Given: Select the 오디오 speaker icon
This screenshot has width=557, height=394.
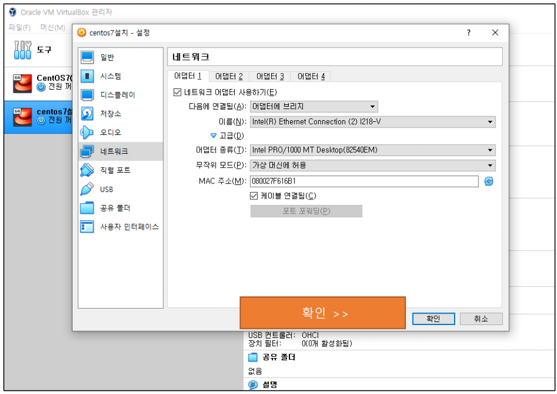Looking at the screenshot, I should (x=87, y=132).
